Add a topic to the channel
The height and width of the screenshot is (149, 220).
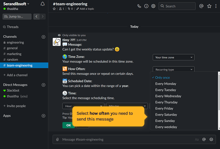pyautogui.click(x=85, y=9)
